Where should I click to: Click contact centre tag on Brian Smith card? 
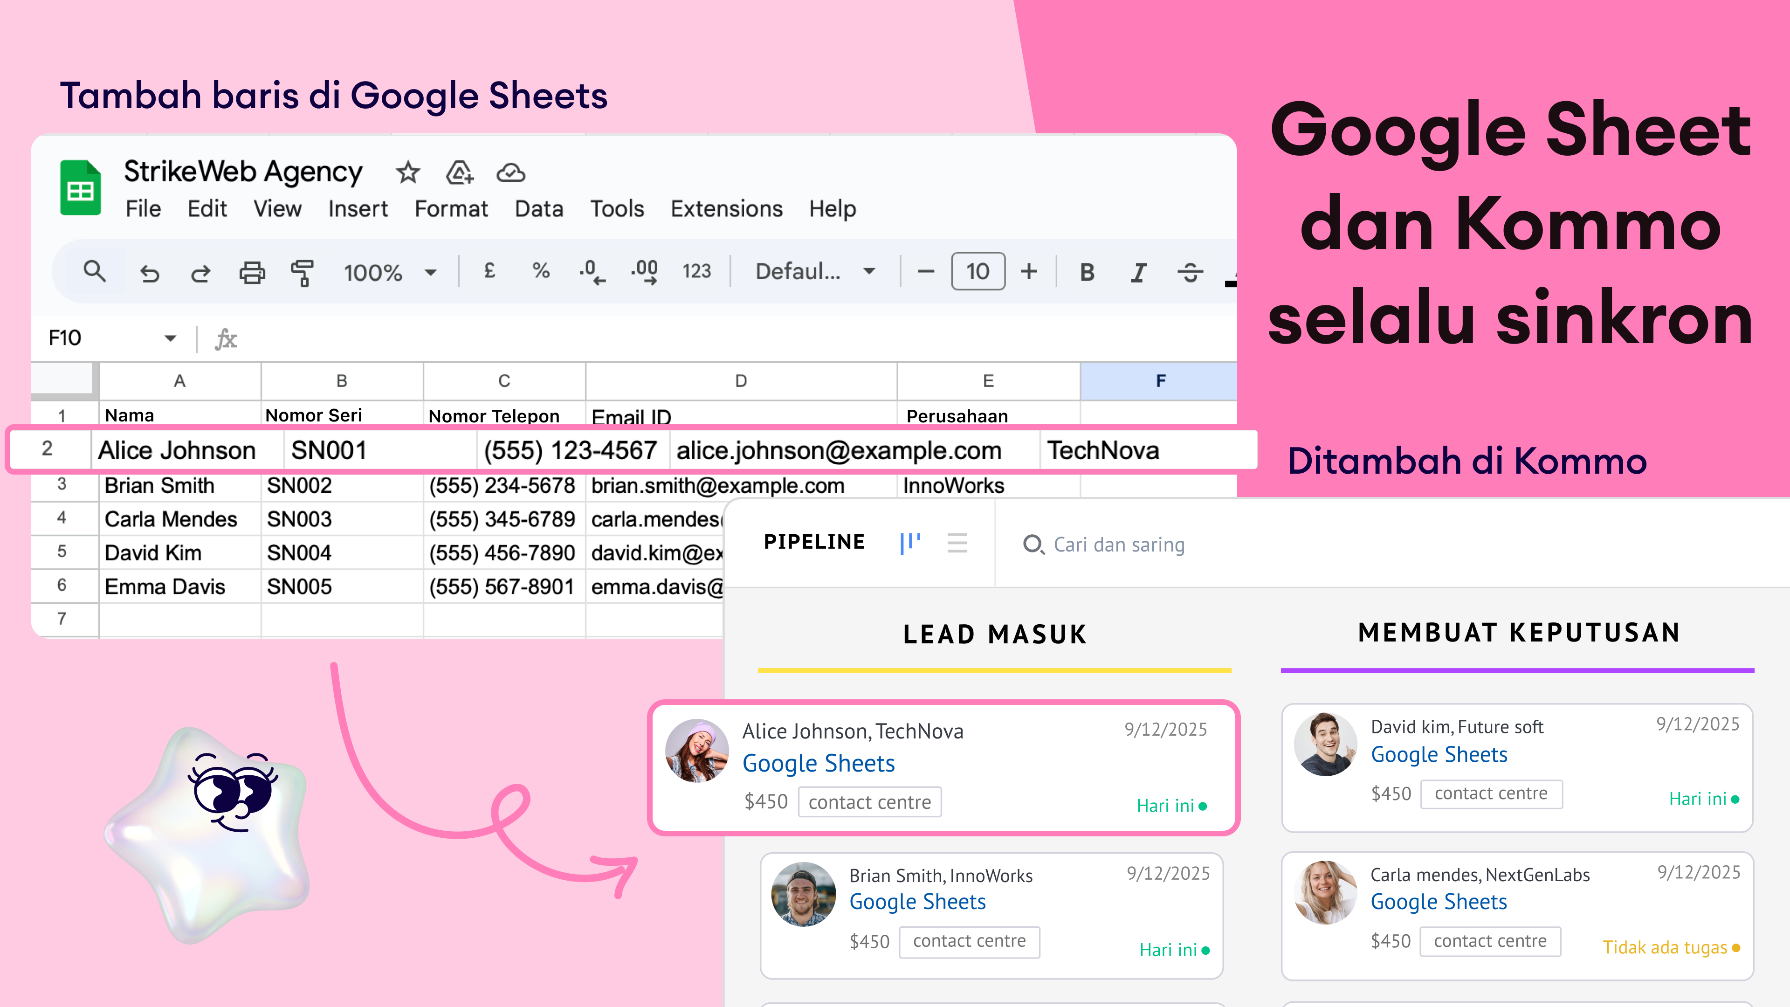970,941
